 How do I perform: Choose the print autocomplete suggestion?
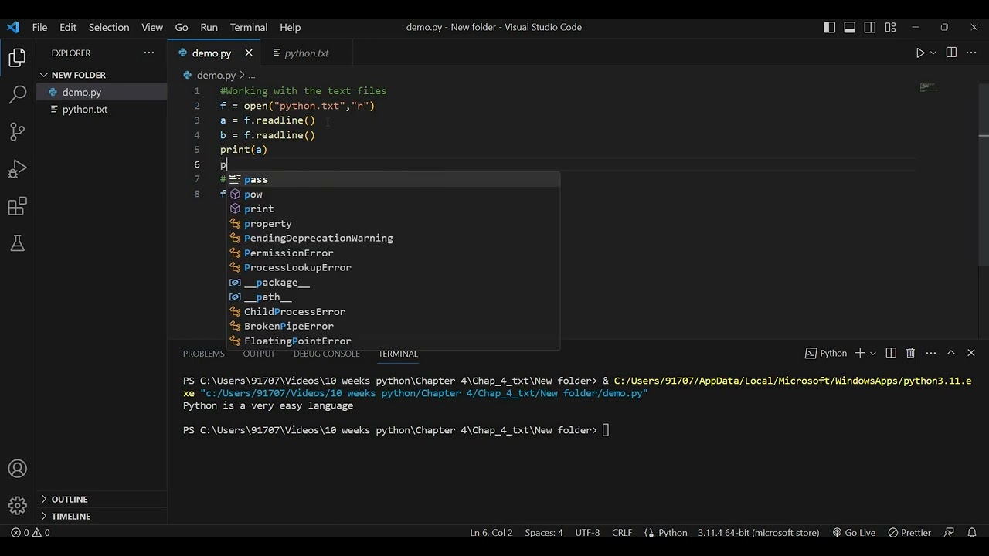(x=393, y=208)
